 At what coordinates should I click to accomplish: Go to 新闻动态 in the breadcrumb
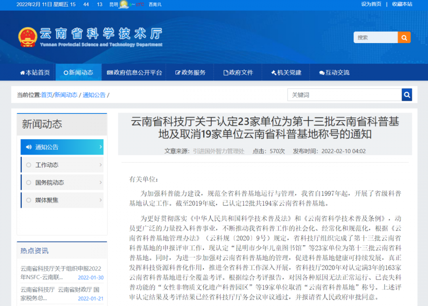(x=66, y=95)
